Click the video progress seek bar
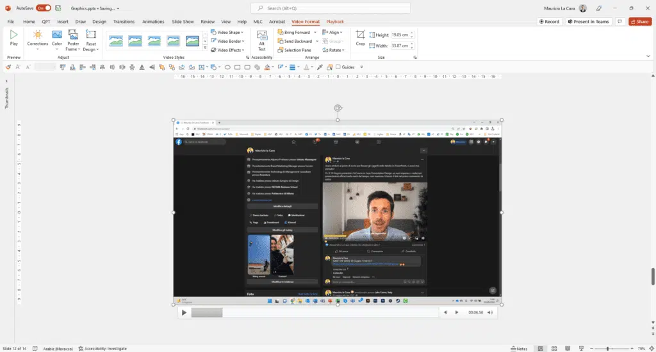 point(314,312)
